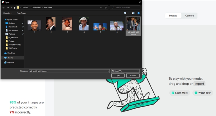This screenshot has width=216, height=116.
Task: Open the All Files type dropdown
Action: click(x=125, y=71)
